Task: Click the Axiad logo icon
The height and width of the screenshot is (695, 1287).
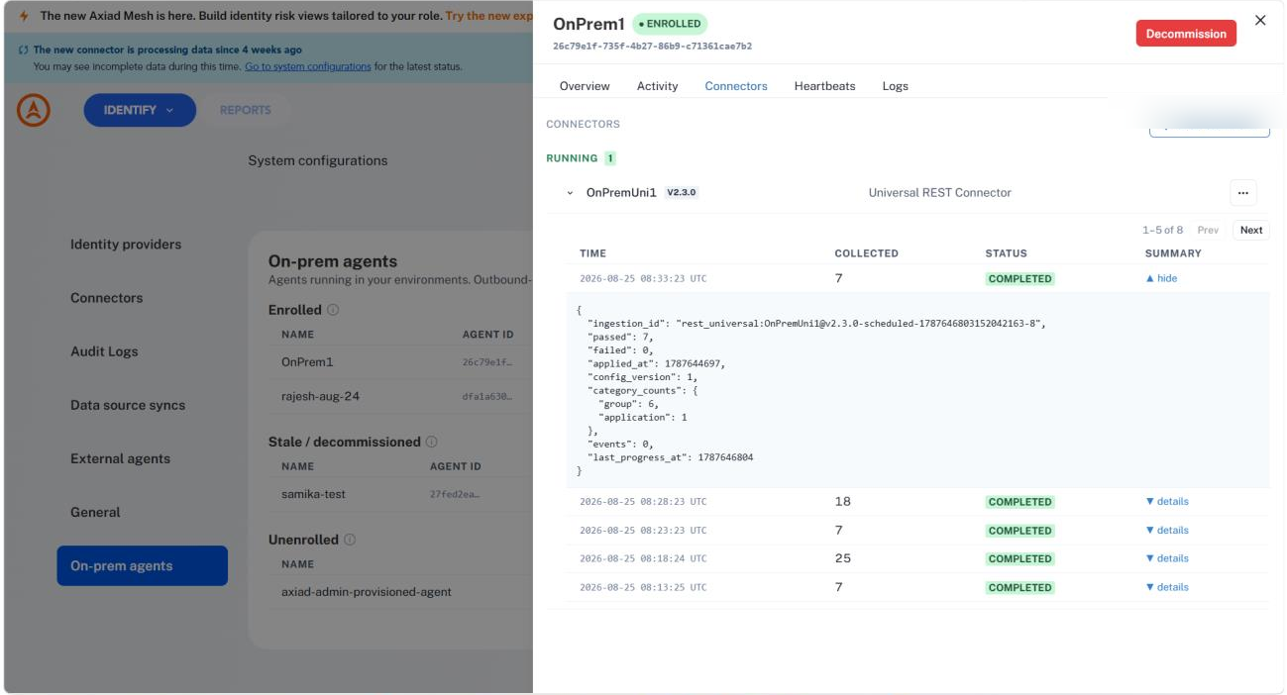Action: (x=34, y=111)
